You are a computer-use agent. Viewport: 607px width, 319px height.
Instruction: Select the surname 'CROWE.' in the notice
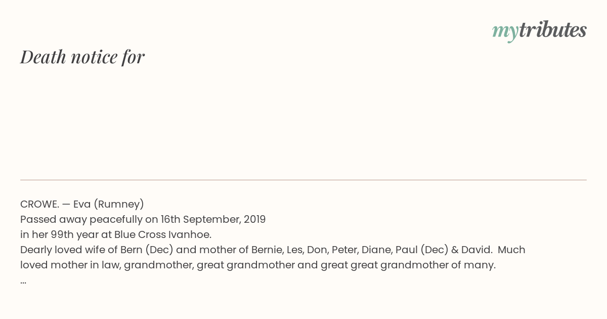click(39, 204)
